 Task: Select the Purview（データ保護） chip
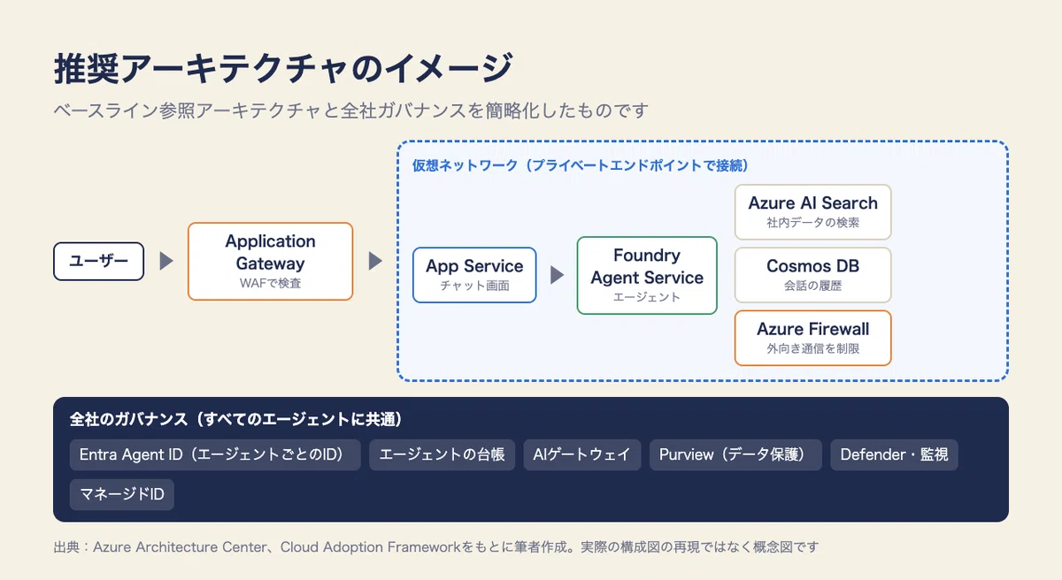click(735, 454)
